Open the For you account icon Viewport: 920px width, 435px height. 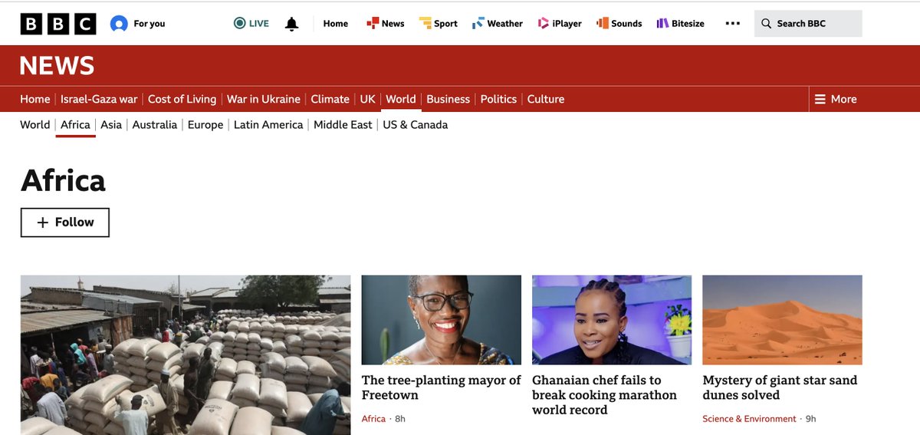[119, 24]
